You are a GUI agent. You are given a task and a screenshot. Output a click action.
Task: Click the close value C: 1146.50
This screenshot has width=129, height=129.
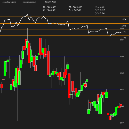pos(49,10)
